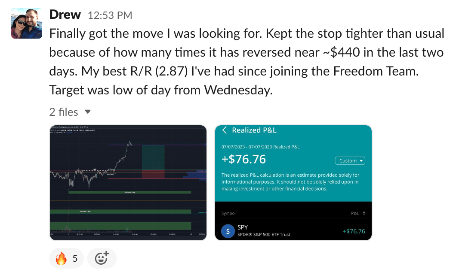The width and height of the screenshot is (456, 272).
Task: Open the trading chart screenshot thumbnail
Action: point(128,182)
